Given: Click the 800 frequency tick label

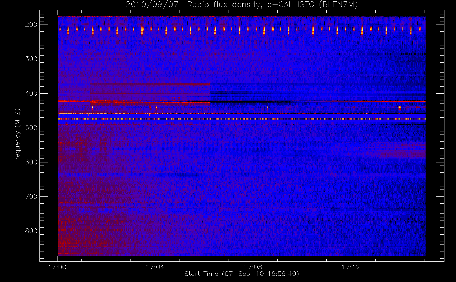Looking at the screenshot, I should tap(31, 231).
